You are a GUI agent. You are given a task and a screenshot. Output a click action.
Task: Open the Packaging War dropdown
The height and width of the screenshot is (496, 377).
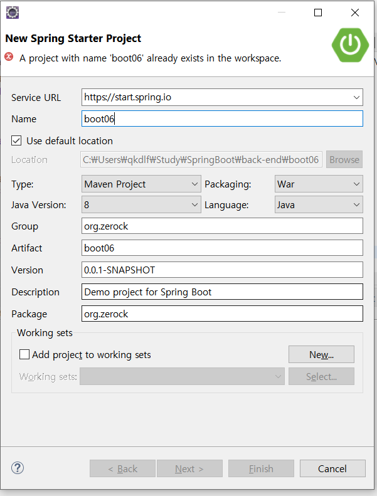click(319, 184)
